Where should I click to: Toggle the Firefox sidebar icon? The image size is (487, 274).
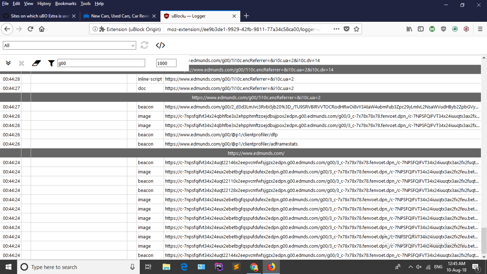421,29
